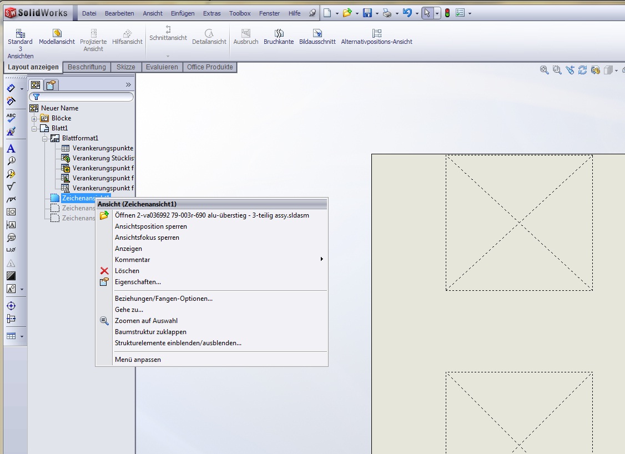Click the spell check ABC icon

11,118
